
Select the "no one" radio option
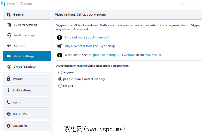(x=60, y=86)
